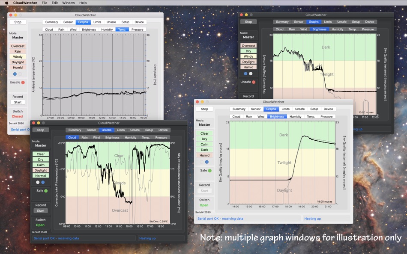This screenshot has height=254, width=407.
Task: Select Temp. graph in the dark Cloud window
Action: pos(146,138)
